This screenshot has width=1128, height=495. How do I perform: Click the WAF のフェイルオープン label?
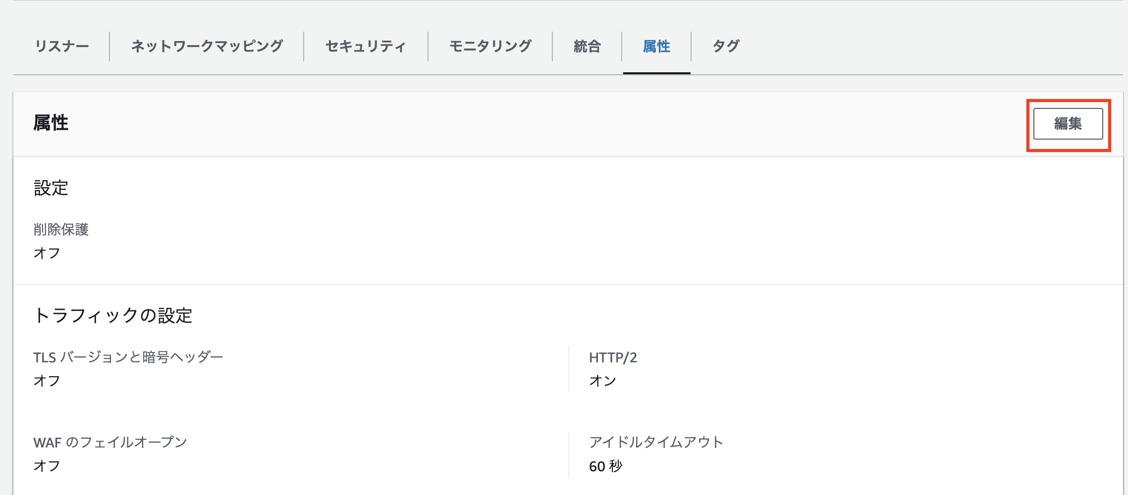pos(110,443)
